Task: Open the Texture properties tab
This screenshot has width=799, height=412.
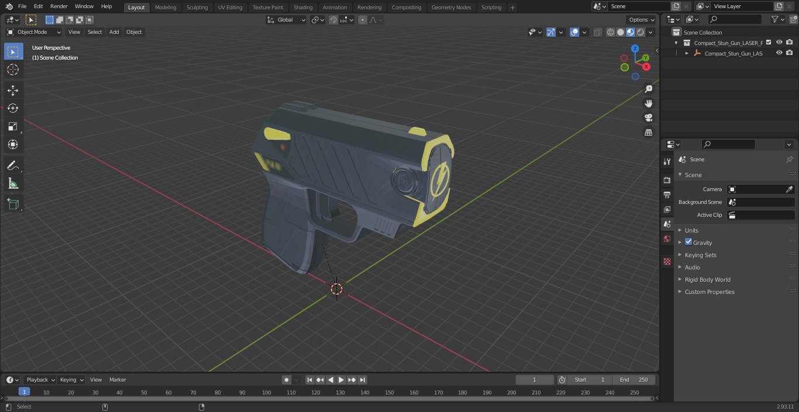Action: tap(667, 261)
